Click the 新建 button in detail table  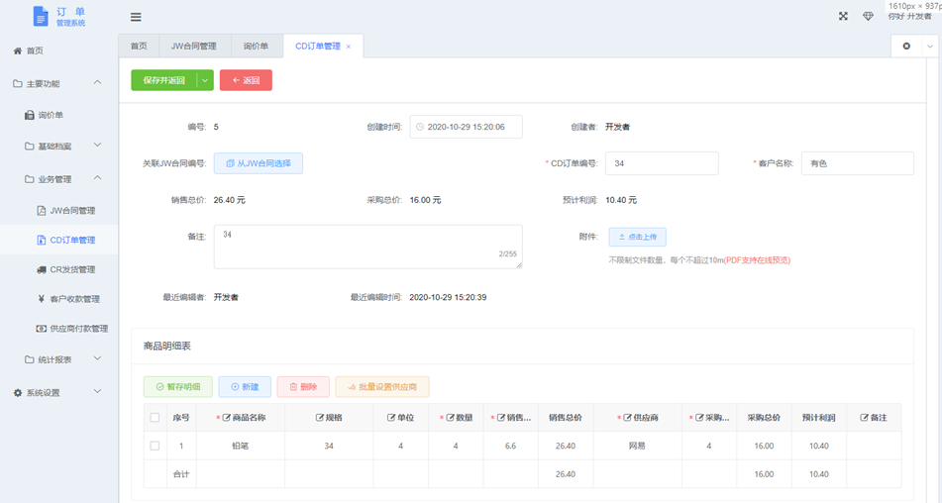click(x=245, y=387)
